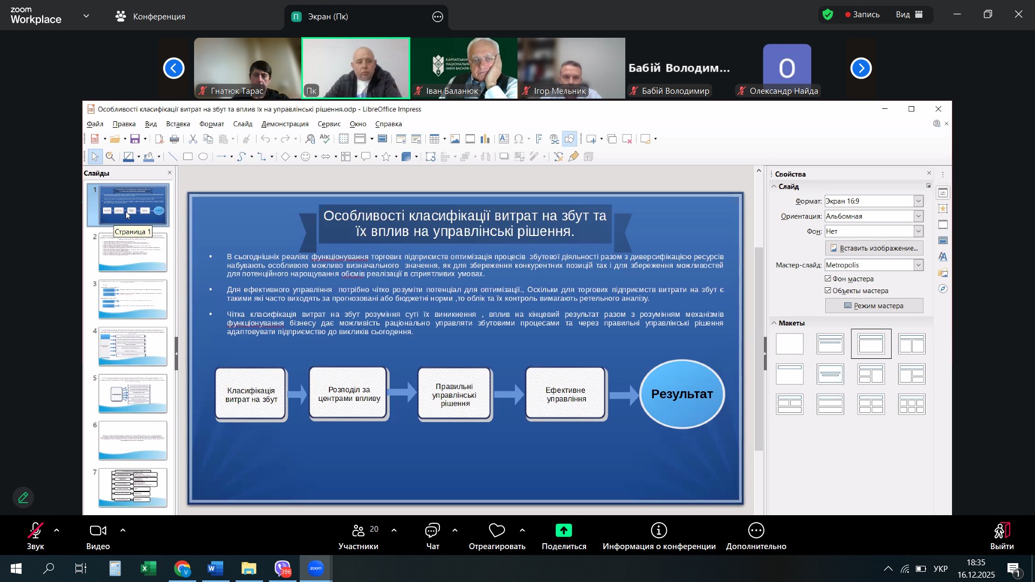
Task: Uncheck the Объекты мастера checkbox
Action: click(828, 290)
